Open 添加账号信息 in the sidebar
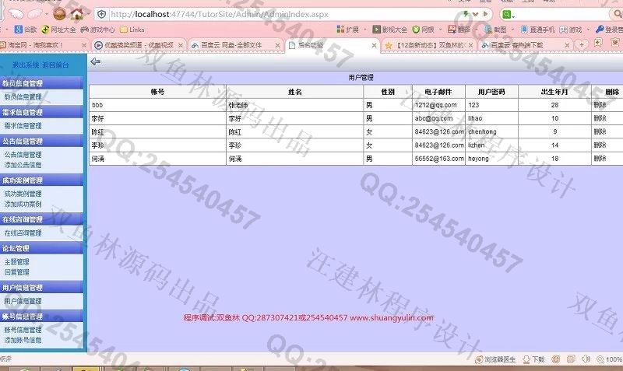This screenshot has height=371, width=623. point(23,340)
